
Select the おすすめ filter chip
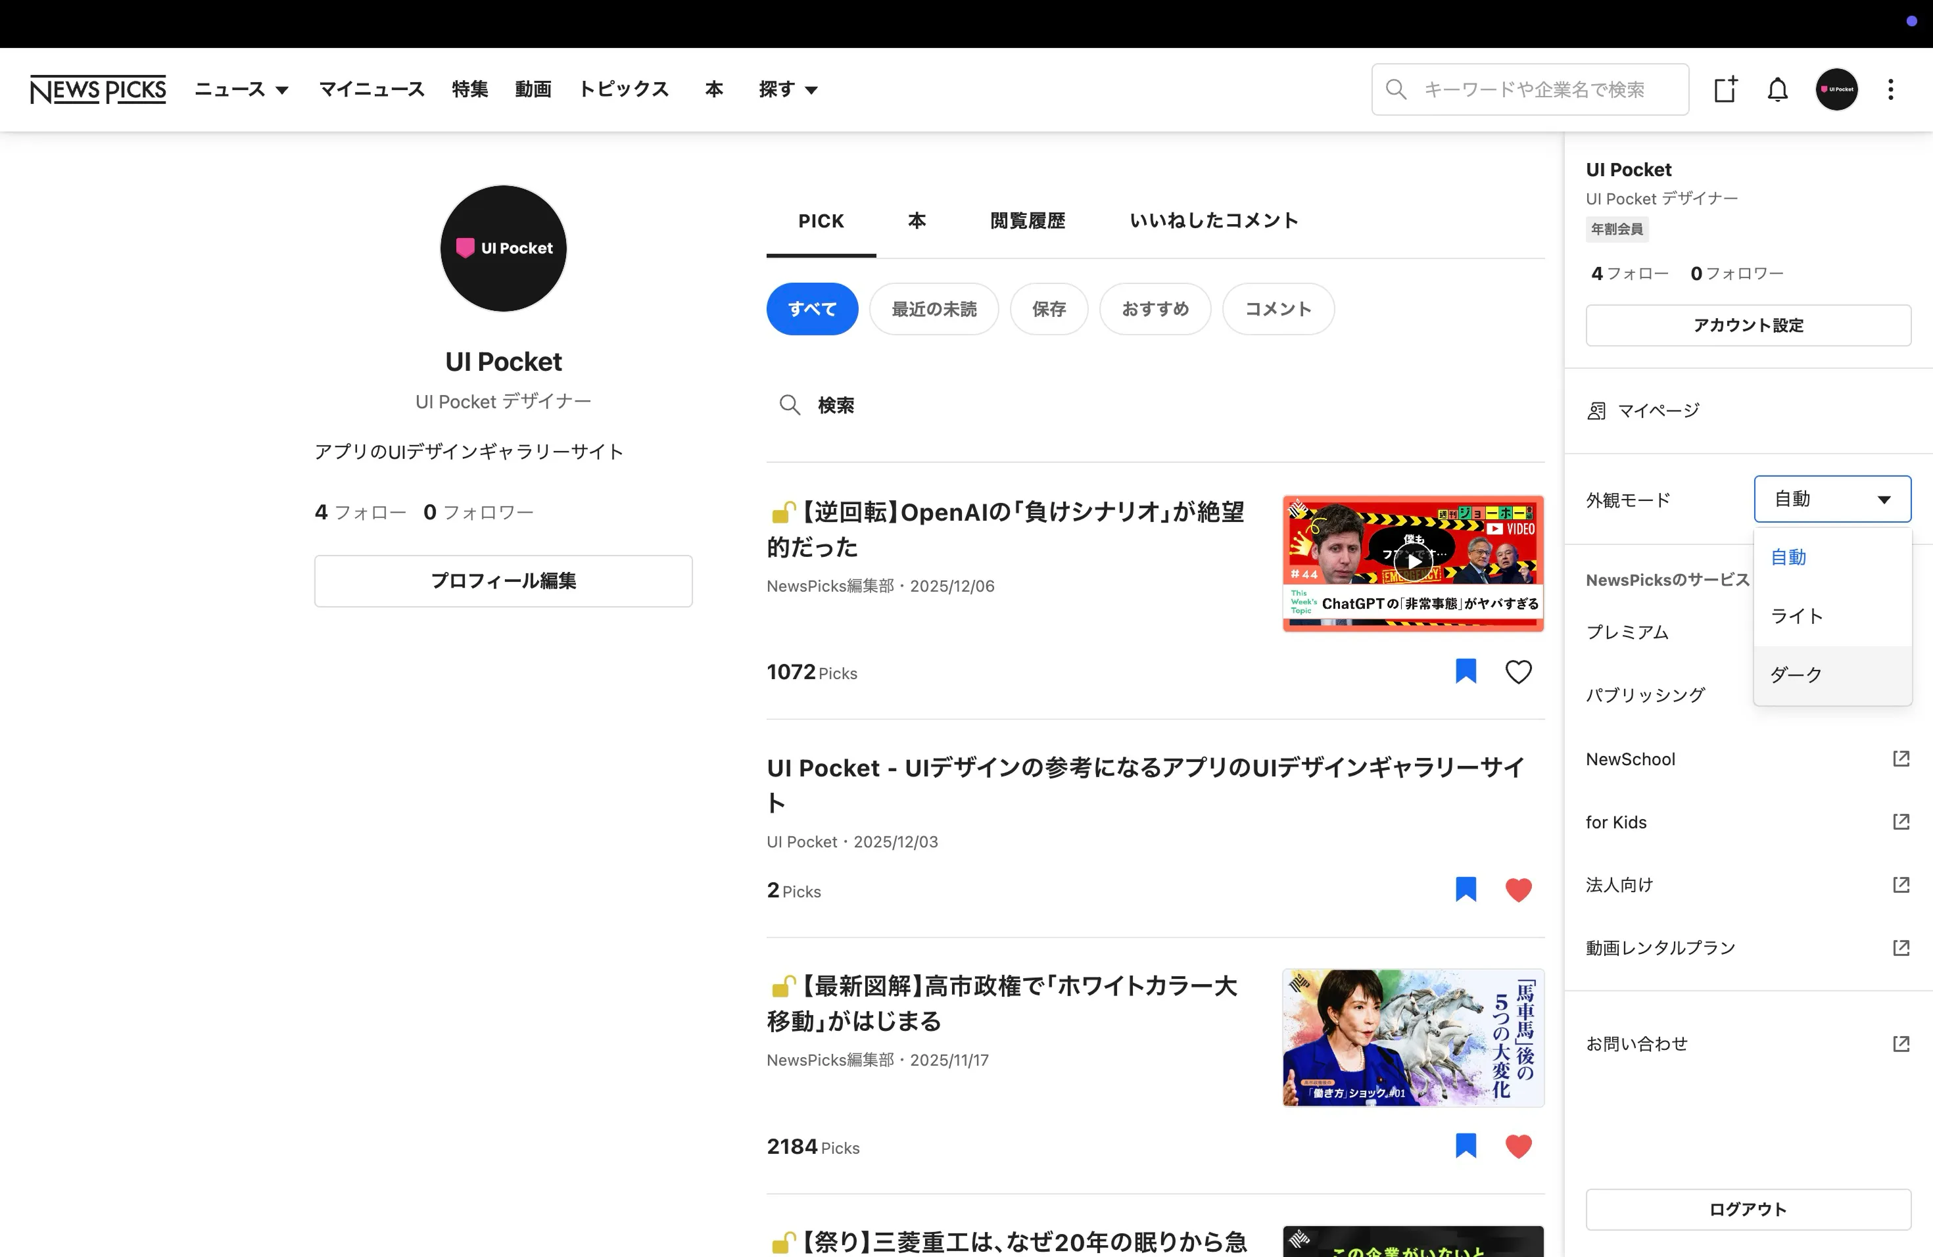point(1155,308)
